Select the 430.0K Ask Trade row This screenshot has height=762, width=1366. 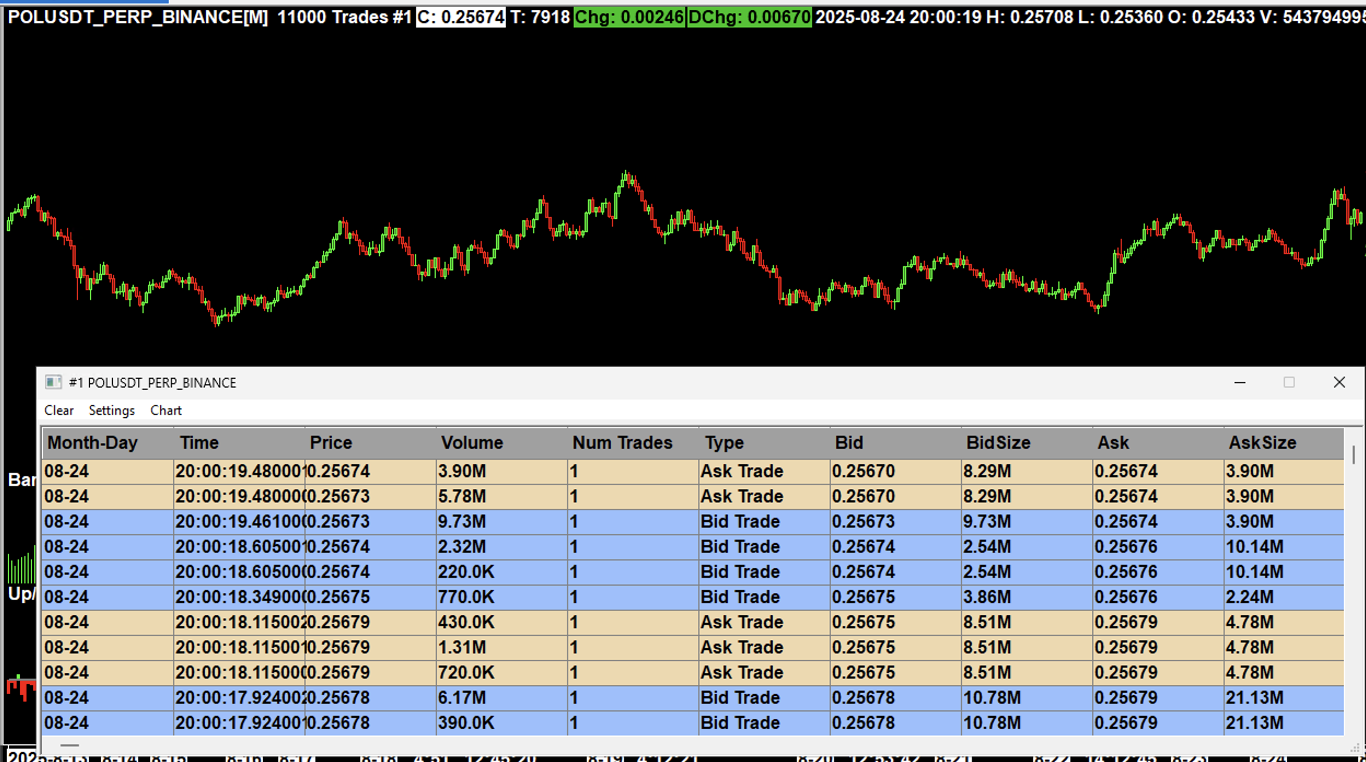pyautogui.click(x=466, y=622)
